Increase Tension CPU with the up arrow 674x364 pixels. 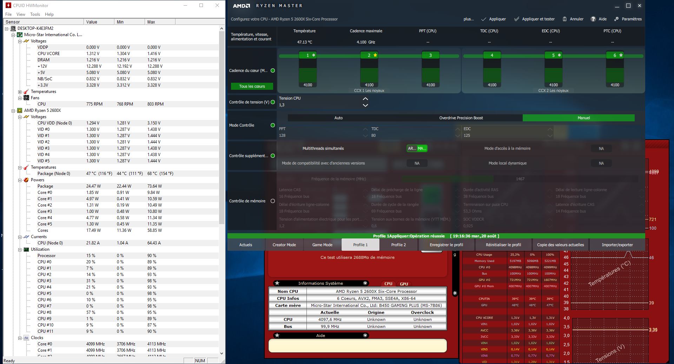365,99
